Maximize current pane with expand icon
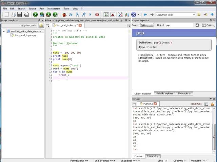 tap(106, 15)
